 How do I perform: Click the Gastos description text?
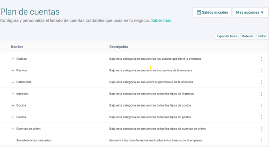(150, 117)
